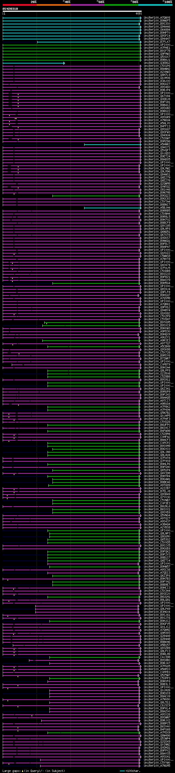Image resolution: width=175 pixels, height=773 pixels.
Task: Select the UniRef100_B9RJP4 label
Action: coord(157,90)
